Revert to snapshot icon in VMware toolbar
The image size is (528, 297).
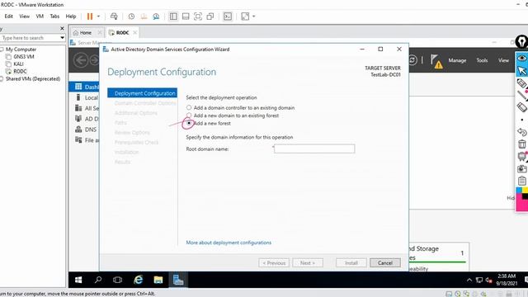(x=144, y=16)
